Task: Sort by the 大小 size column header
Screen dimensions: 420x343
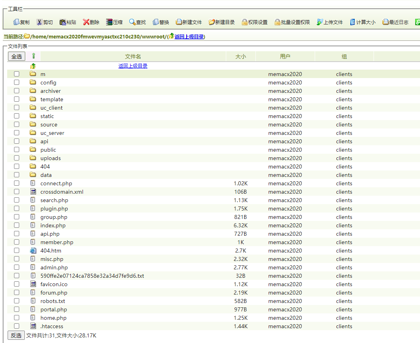Action: (241, 56)
